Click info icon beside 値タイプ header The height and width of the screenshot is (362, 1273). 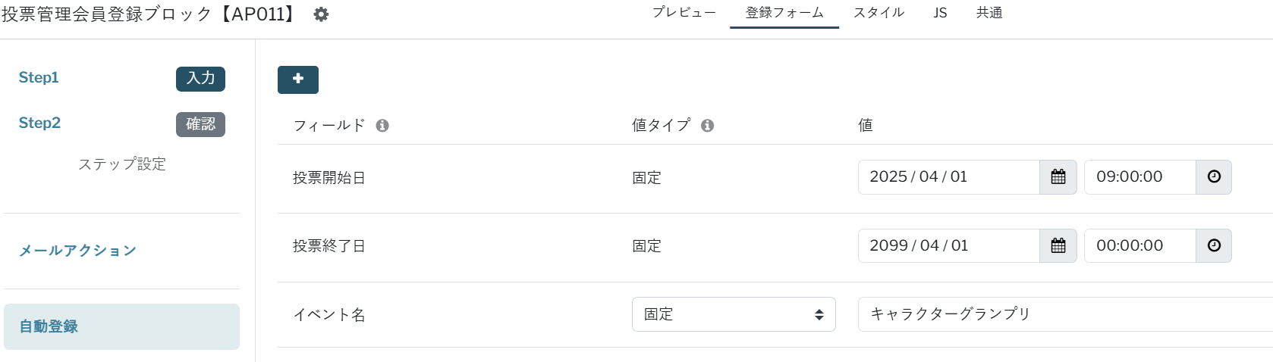coord(707,126)
